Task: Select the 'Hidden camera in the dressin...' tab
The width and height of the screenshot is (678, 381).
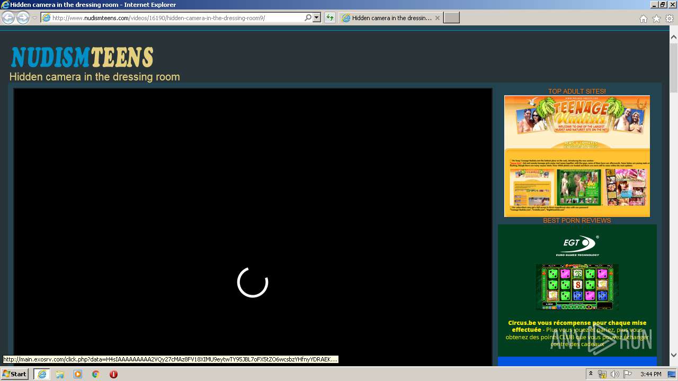Action: coord(391,18)
